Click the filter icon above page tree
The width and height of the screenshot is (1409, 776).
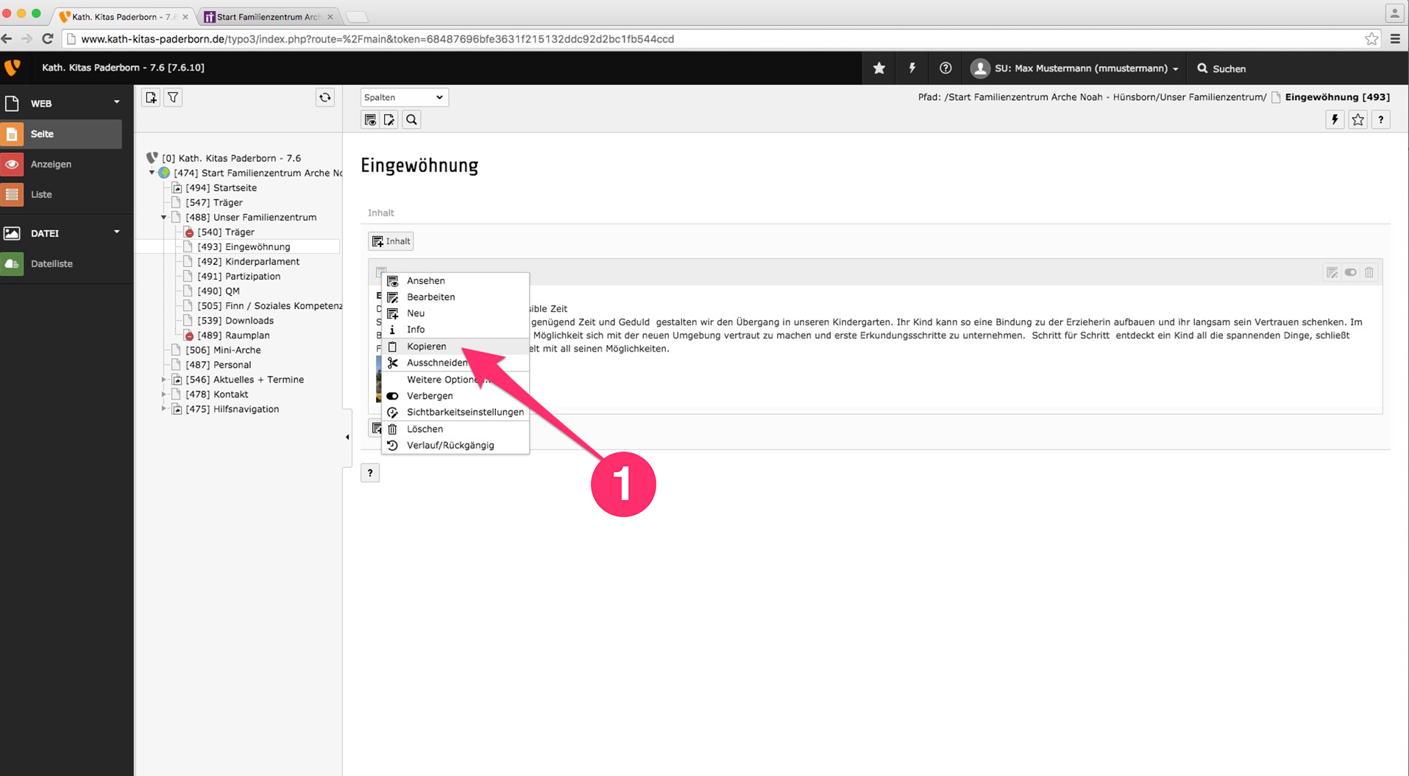point(173,97)
